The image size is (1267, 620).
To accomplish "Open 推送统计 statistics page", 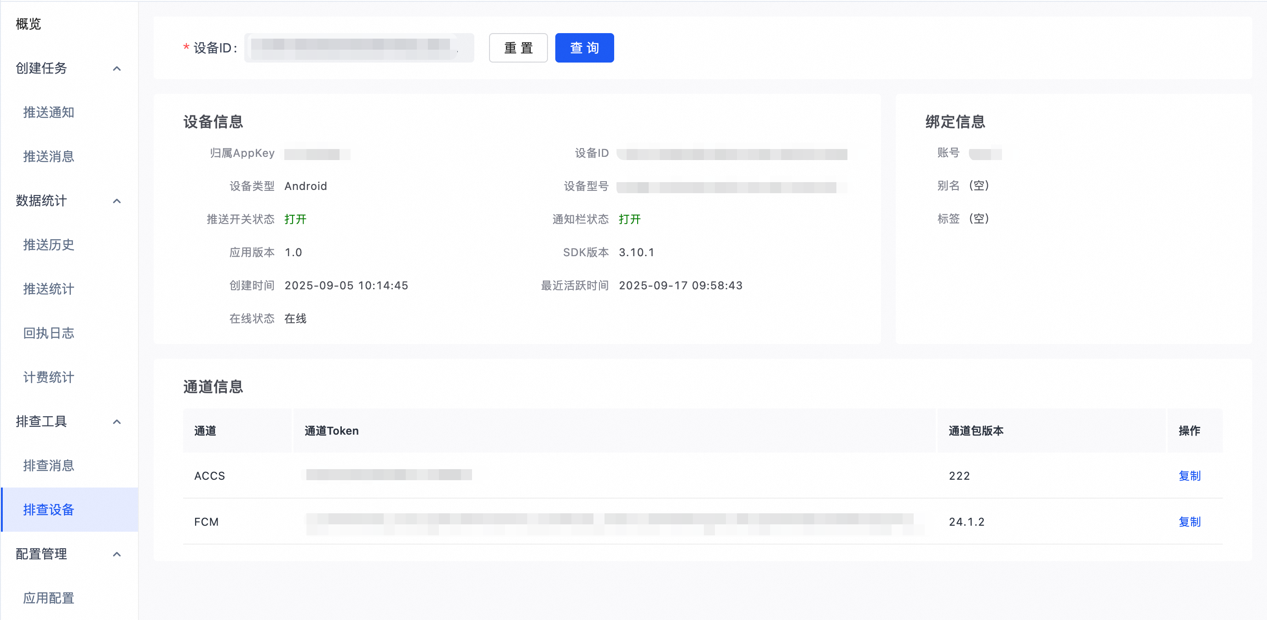I will (x=49, y=288).
